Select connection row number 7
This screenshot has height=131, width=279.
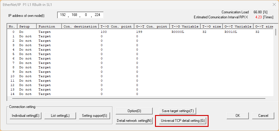click(x=13, y=63)
